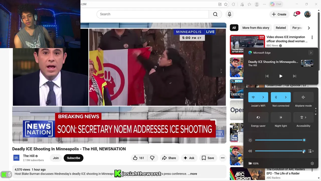Skip to next track in media flyout
Image resolution: width=321 pixels, height=181 pixels.
295,76
